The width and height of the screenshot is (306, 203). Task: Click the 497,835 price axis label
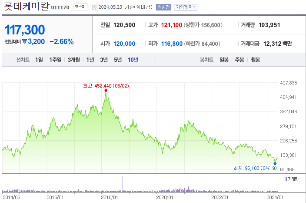[289, 83]
